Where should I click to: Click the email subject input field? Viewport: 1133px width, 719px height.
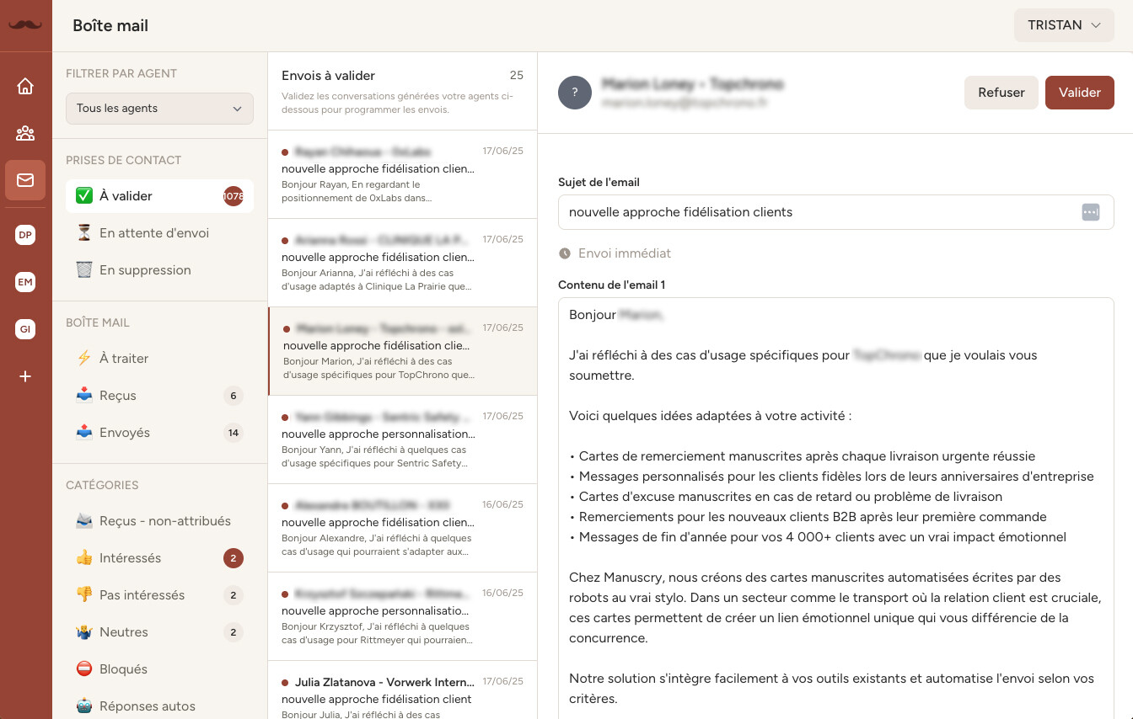818,212
